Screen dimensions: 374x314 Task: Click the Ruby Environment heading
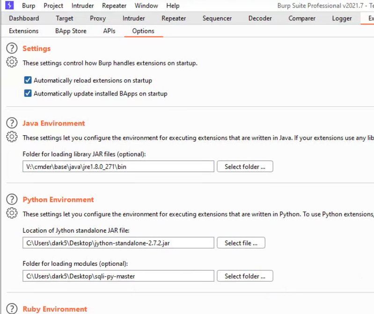55,309
